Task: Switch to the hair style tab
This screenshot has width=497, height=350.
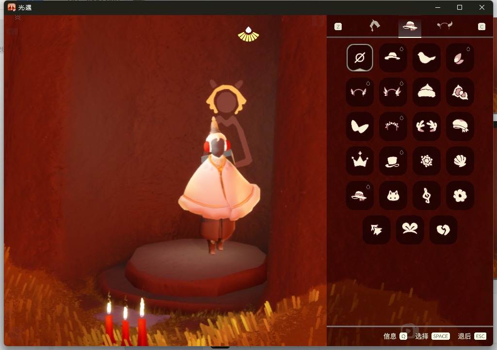Action: [375, 26]
